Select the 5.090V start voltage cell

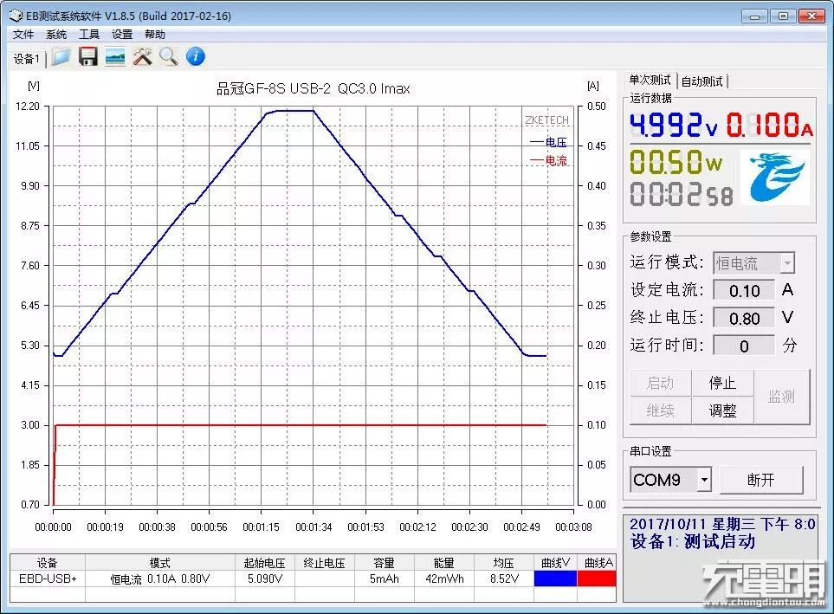[265, 578]
